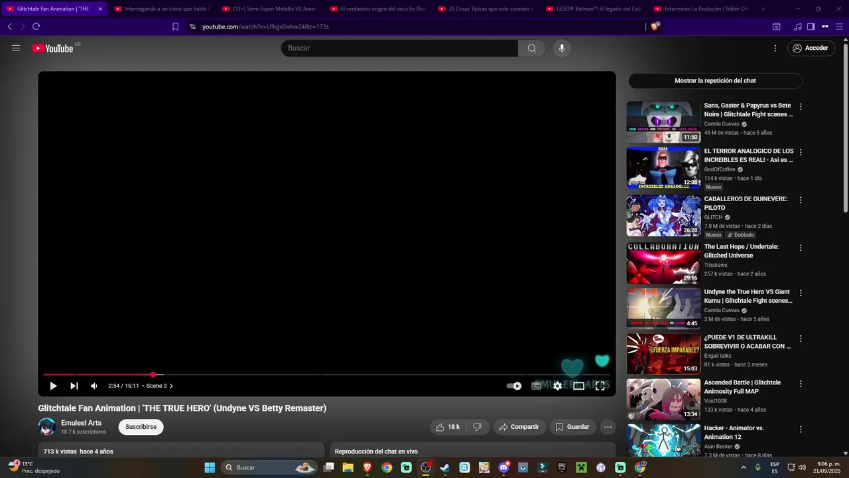Open the Emuleel Arts channel avatar
The height and width of the screenshot is (478, 849).
(x=47, y=427)
